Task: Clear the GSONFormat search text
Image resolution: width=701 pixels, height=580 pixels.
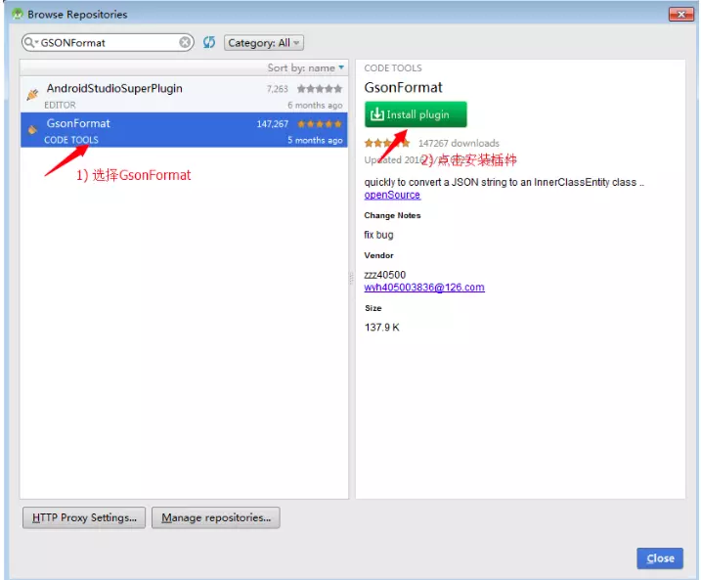Action: tap(185, 42)
